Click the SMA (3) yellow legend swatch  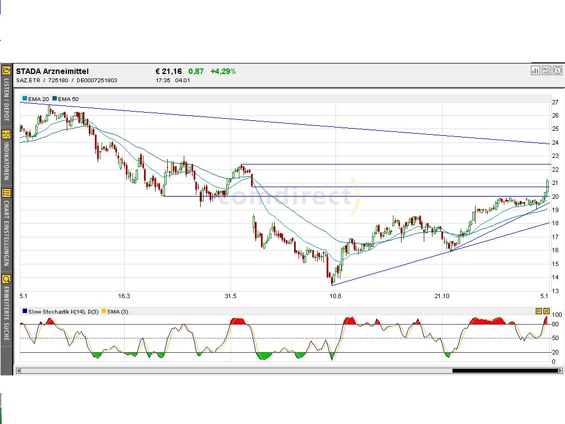pyautogui.click(x=104, y=311)
